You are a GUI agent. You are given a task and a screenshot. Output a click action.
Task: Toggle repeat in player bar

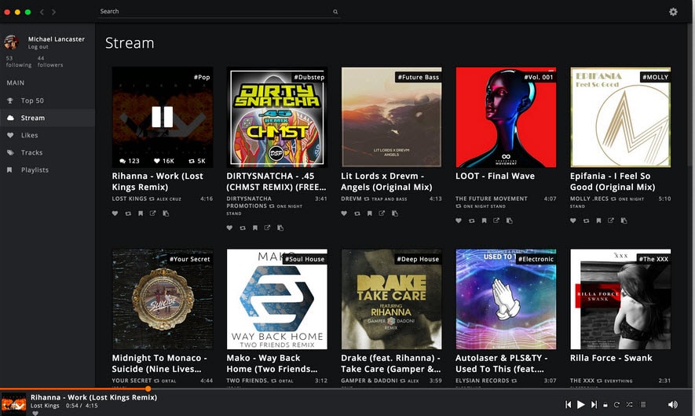[617, 405]
